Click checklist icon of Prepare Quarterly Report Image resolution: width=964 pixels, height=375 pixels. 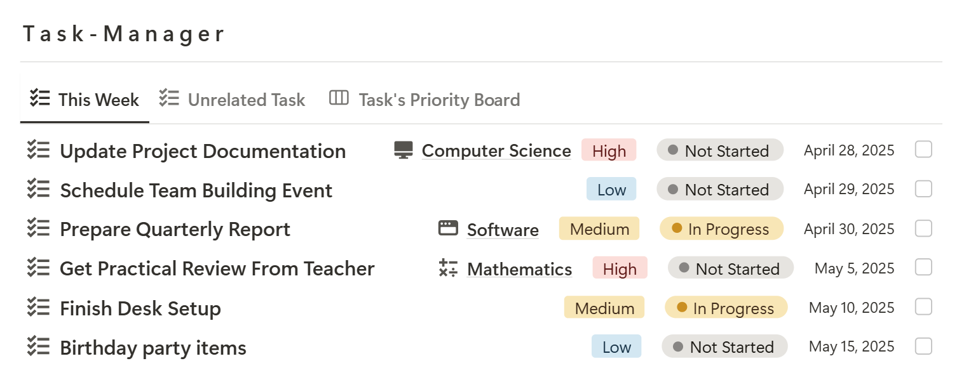click(x=38, y=229)
